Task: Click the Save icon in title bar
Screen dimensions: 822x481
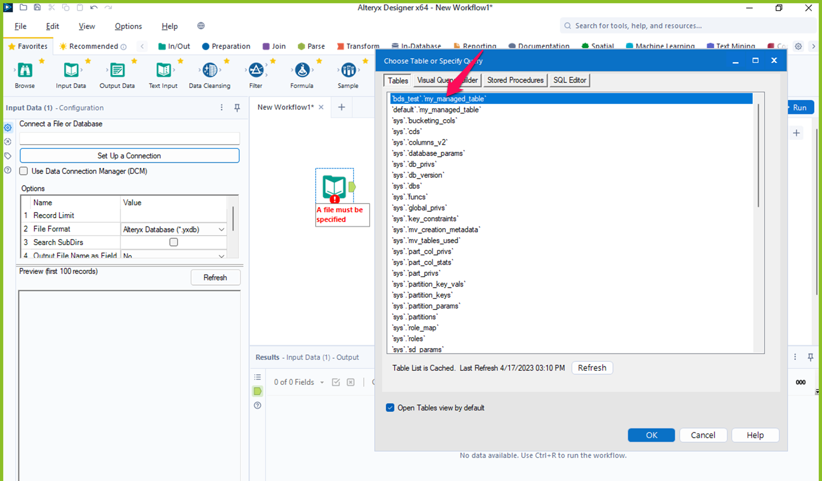Action: tap(37, 8)
